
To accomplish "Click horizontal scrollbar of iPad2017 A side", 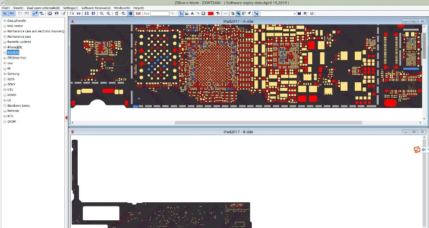I will (x=268, y=123).
